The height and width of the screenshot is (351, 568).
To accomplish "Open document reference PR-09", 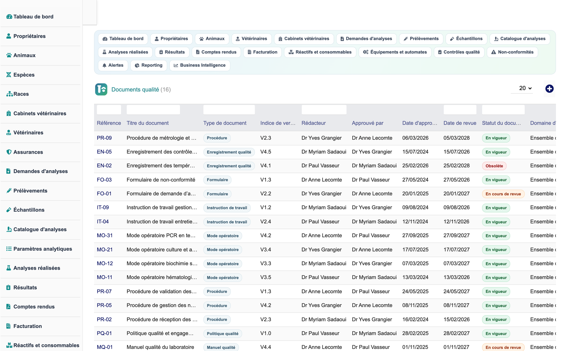I will (104, 138).
